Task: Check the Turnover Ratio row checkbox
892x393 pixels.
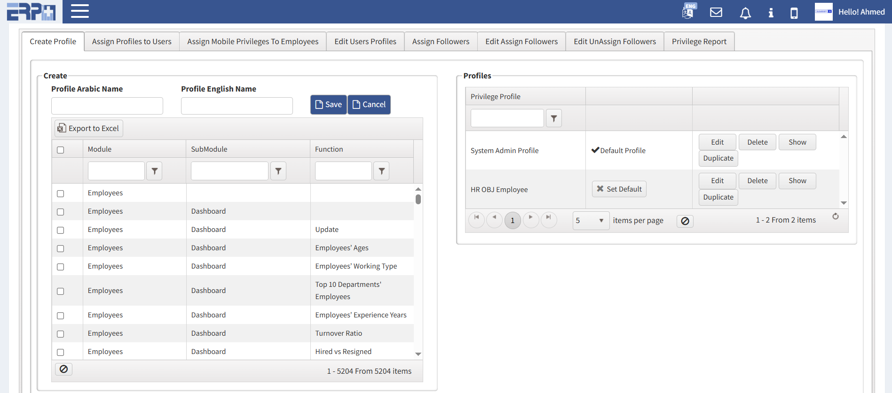Action: coord(61,334)
